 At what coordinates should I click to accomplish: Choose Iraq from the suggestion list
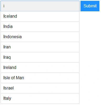40,57
